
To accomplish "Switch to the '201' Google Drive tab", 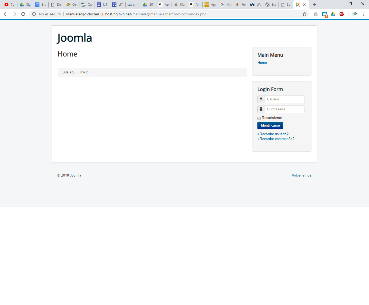I will click(149, 5).
